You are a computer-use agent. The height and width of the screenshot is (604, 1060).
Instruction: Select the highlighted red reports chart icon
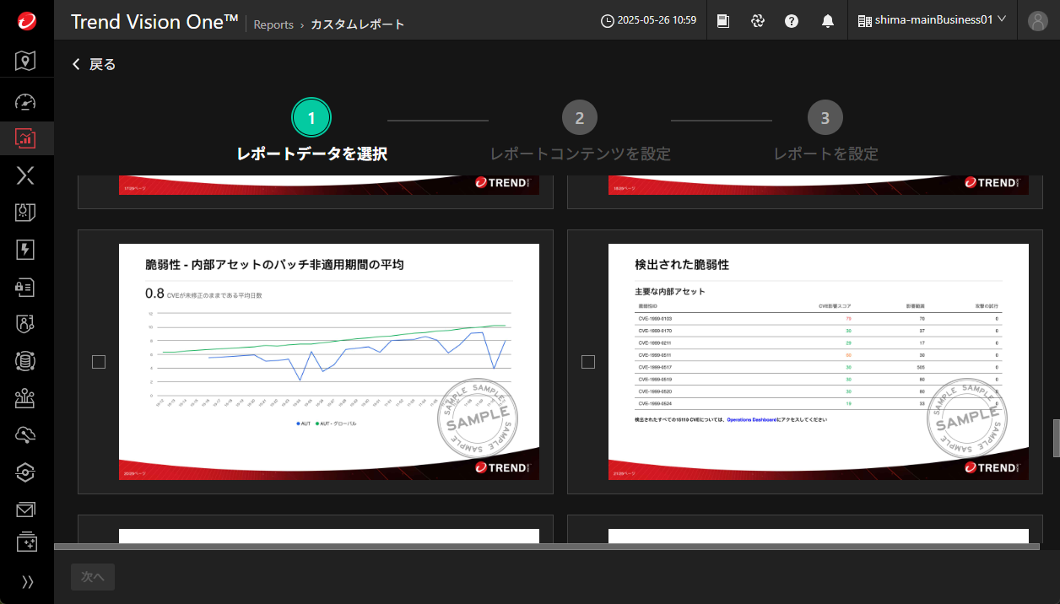pos(26,138)
